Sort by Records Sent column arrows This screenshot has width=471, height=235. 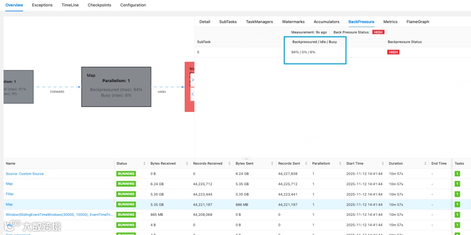pyautogui.click(x=307, y=163)
